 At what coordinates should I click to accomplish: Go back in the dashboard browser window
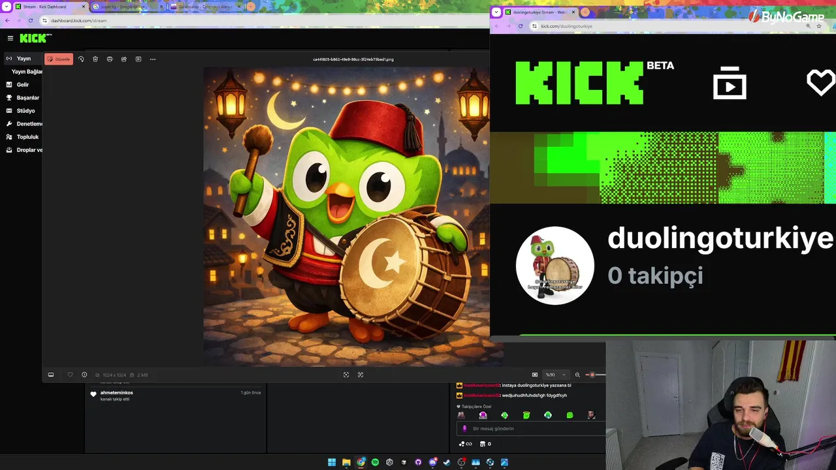click(x=7, y=20)
